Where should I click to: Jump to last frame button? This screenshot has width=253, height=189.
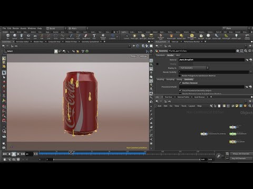23,154
